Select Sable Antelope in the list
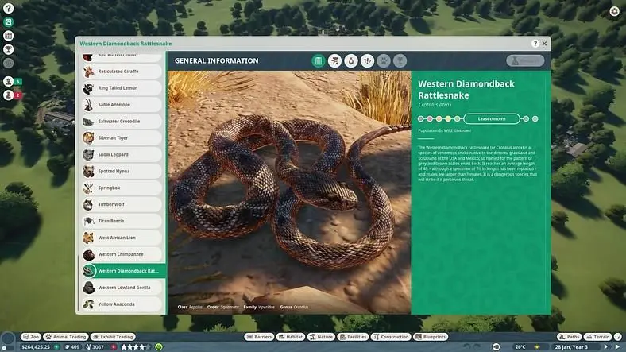 [x=122, y=105]
